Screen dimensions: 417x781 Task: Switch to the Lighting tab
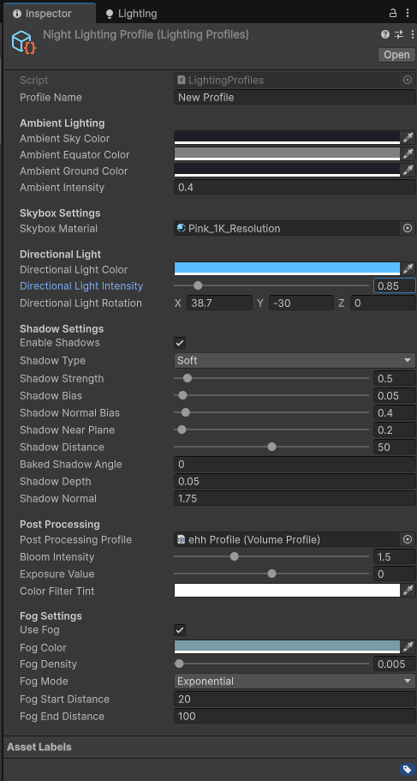131,14
